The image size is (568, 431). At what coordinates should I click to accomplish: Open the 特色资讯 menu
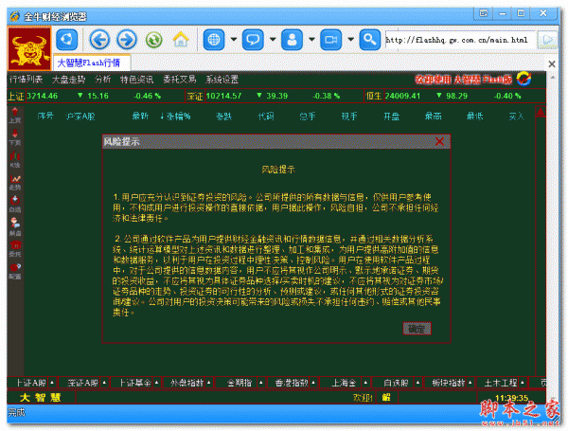click(x=137, y=80)
